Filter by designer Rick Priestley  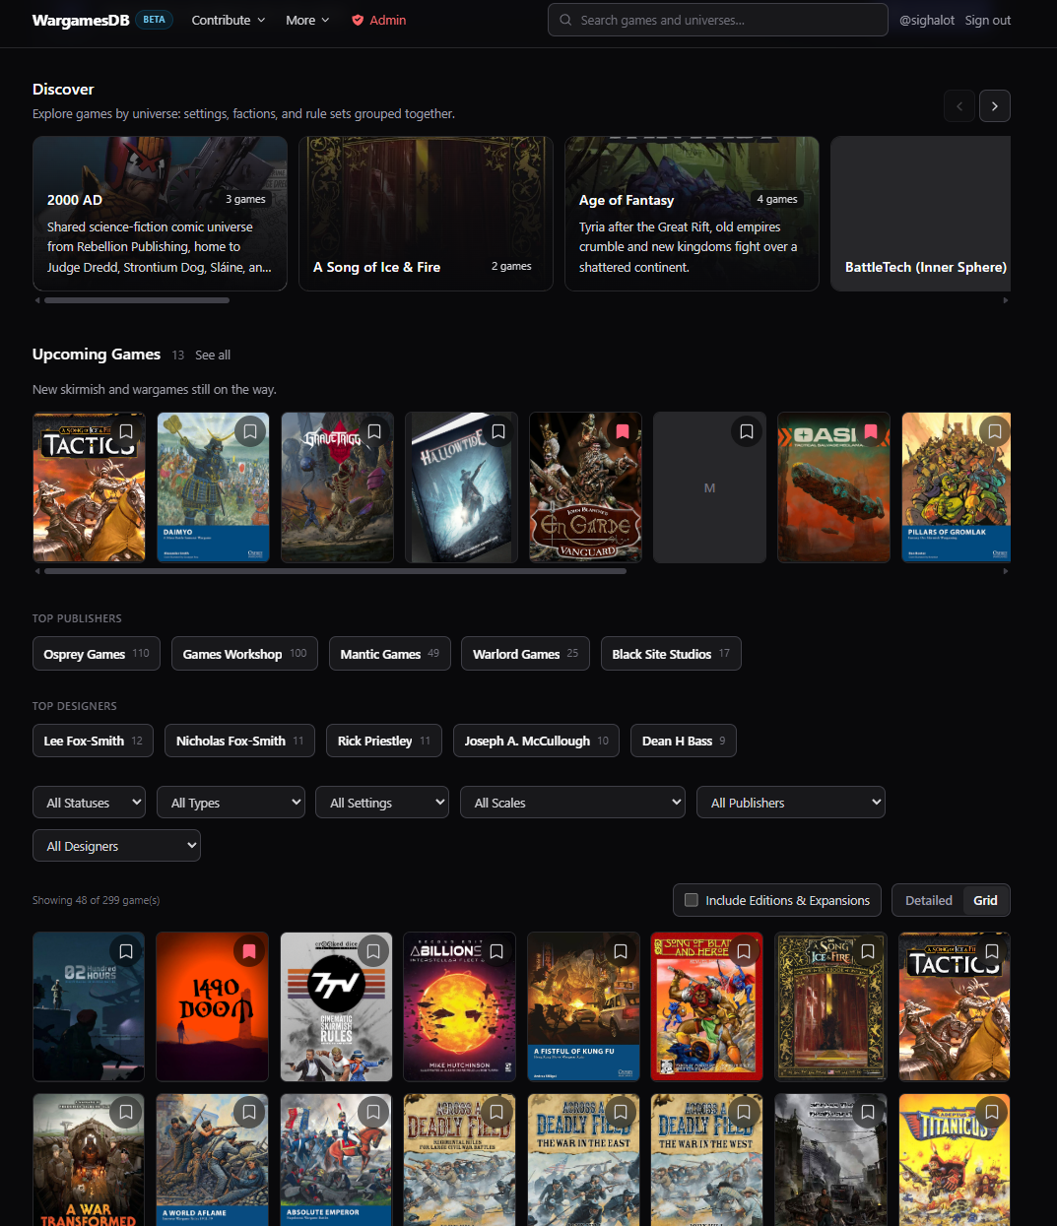tap(384, 741)
